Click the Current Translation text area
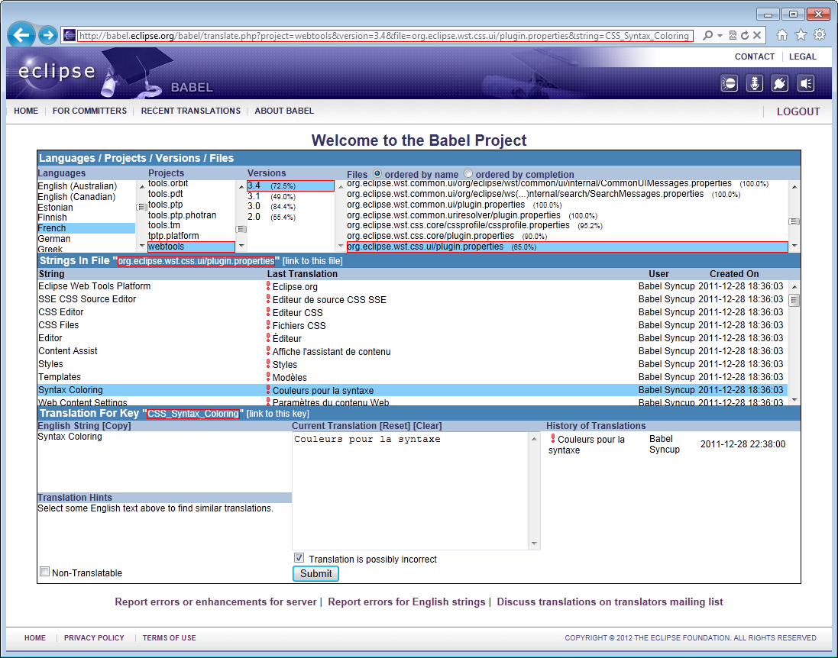Image resolution: width=838 pixels, height=658 pixels. tap(410, 490)
